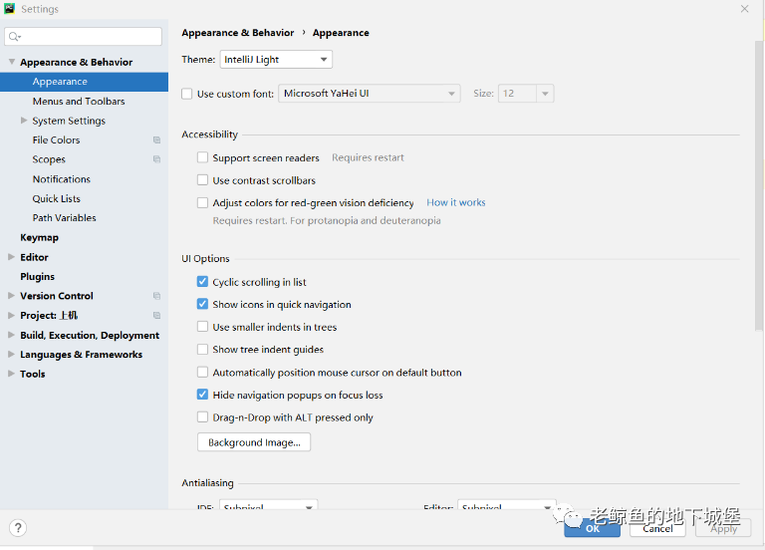Select Menus and Toolbars in sidebar
The height and width of the screenshot is (550, 765).
pyautogui.click(x=79, y=102)
